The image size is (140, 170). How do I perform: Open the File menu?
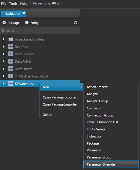click(x=4, y=4)
